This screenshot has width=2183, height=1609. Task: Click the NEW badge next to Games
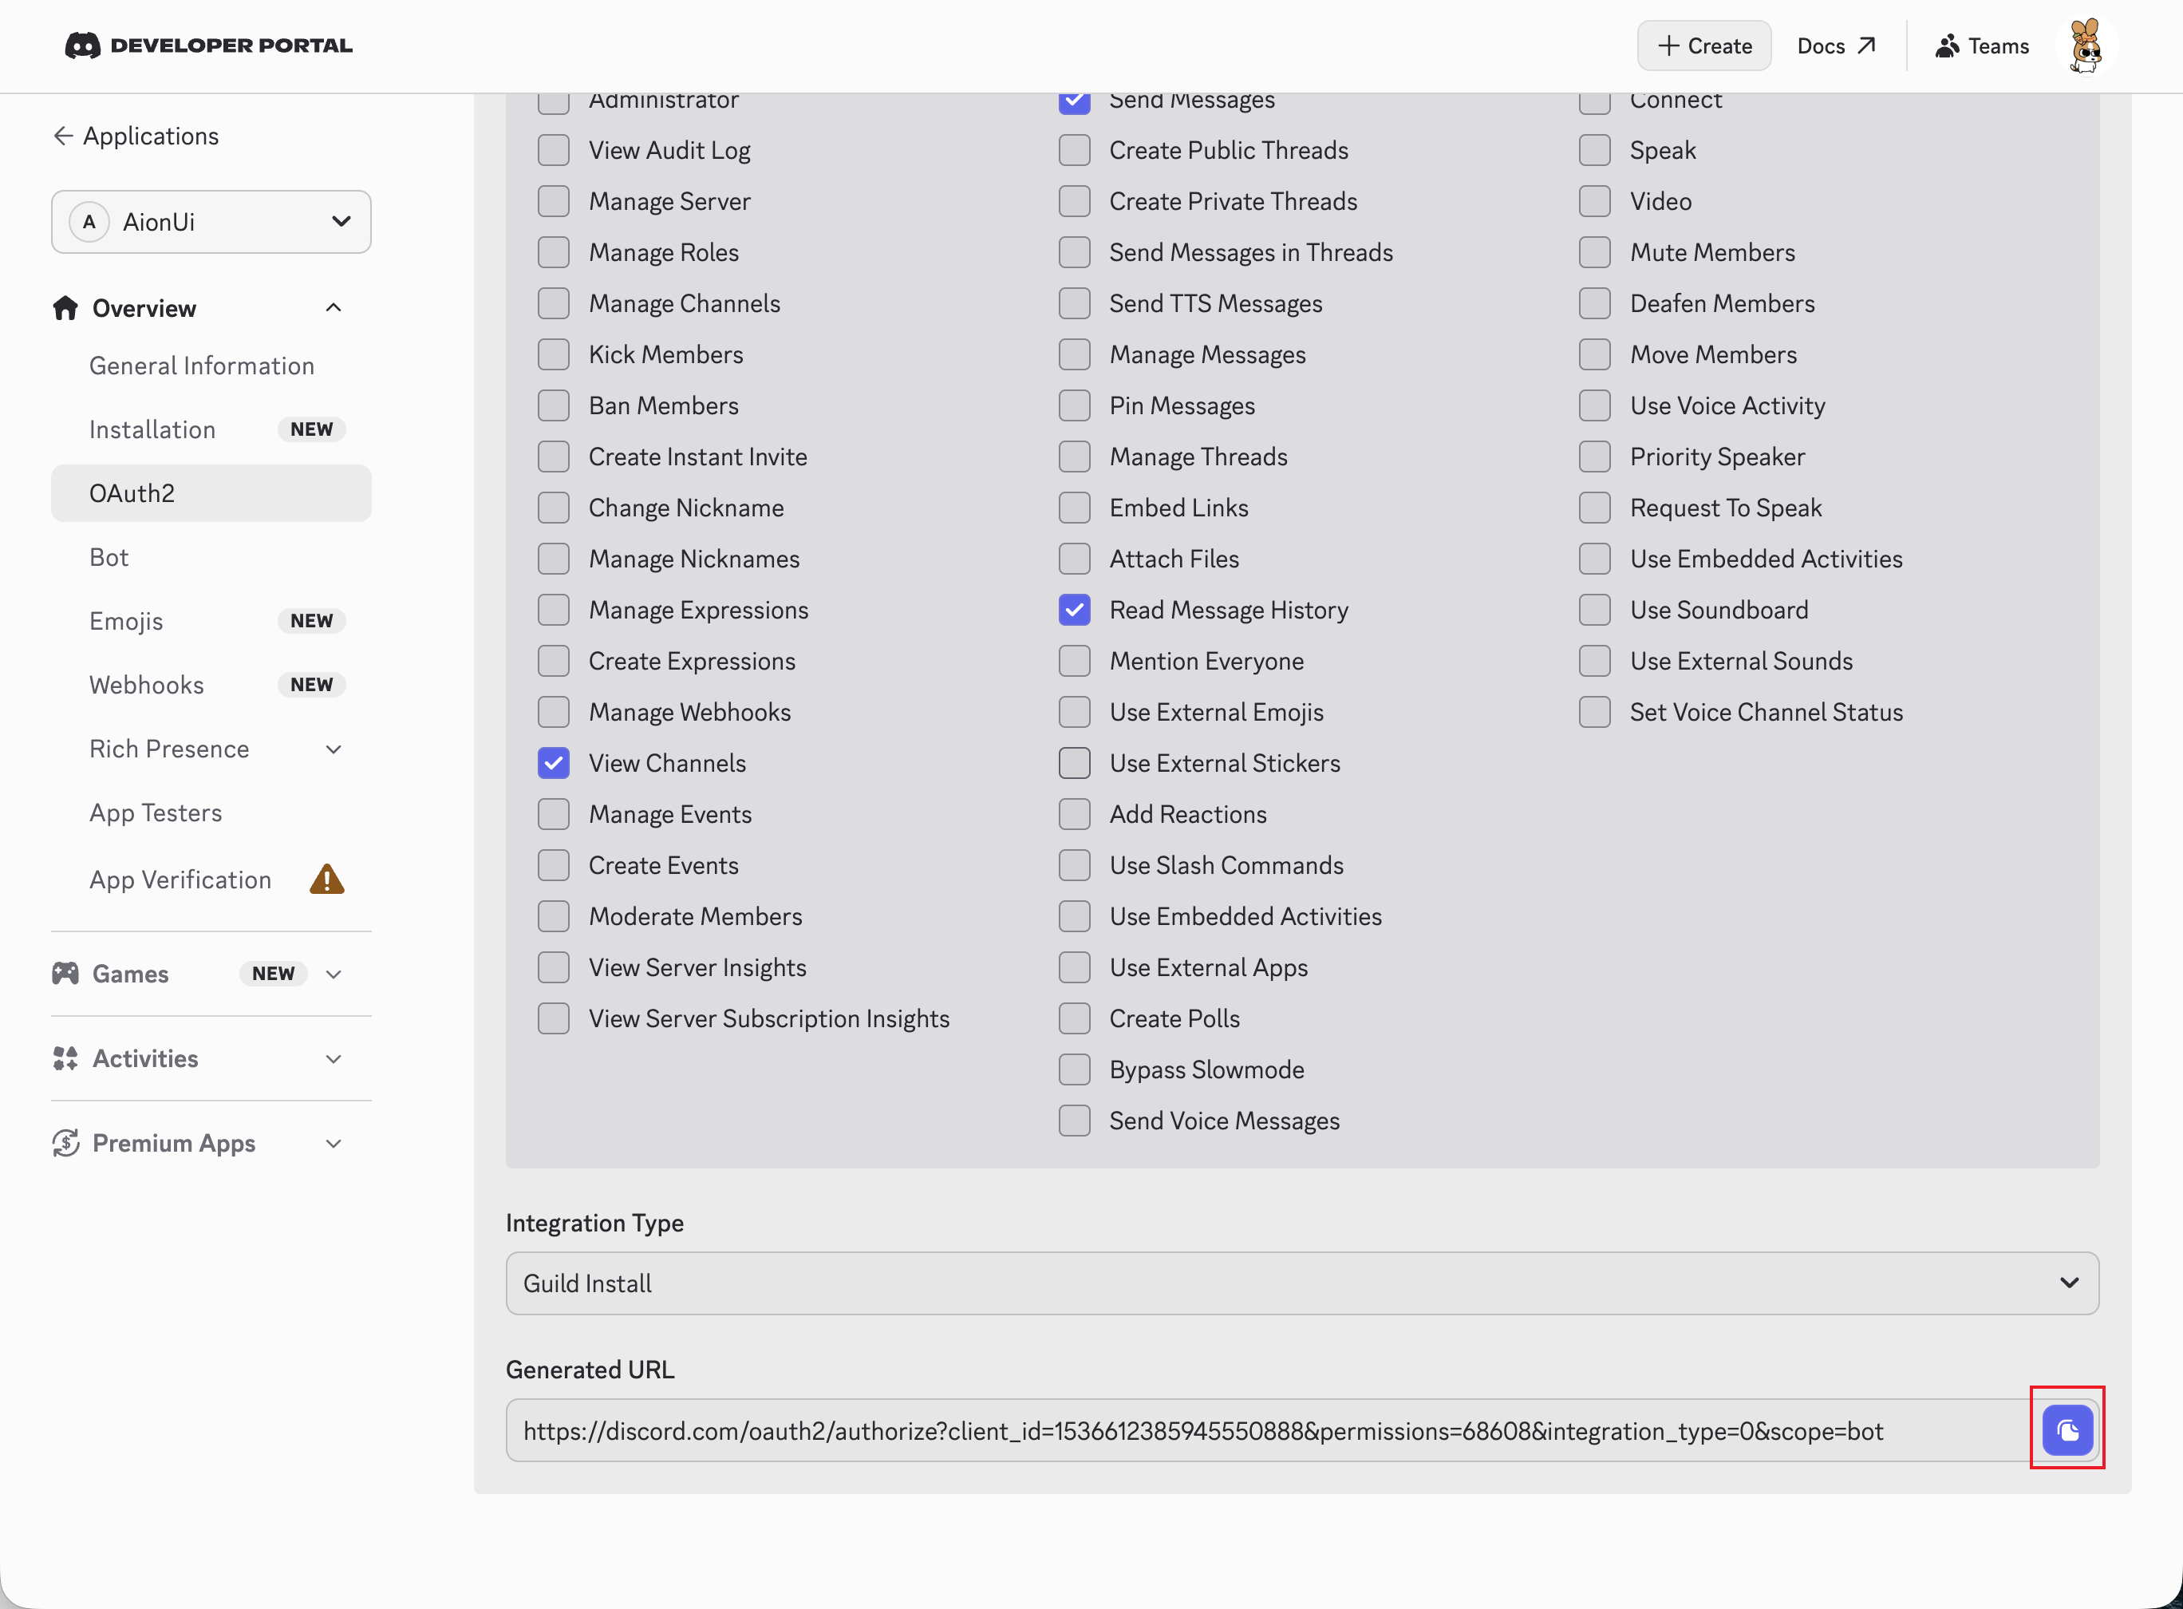274,974
